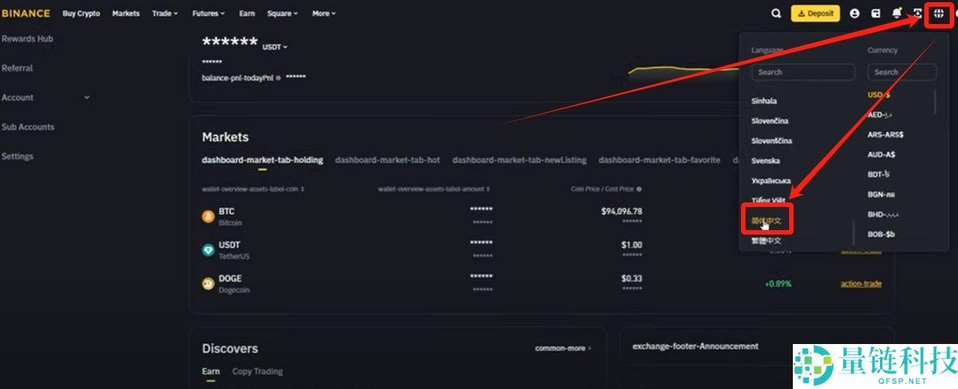Expand the Trade dropdown menu
The image size is (958, 389).
click(x=165, y=13)
